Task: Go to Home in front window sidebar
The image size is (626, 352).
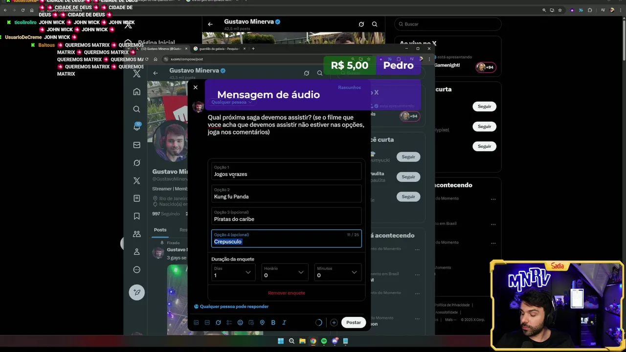Action: pos(137,91)
